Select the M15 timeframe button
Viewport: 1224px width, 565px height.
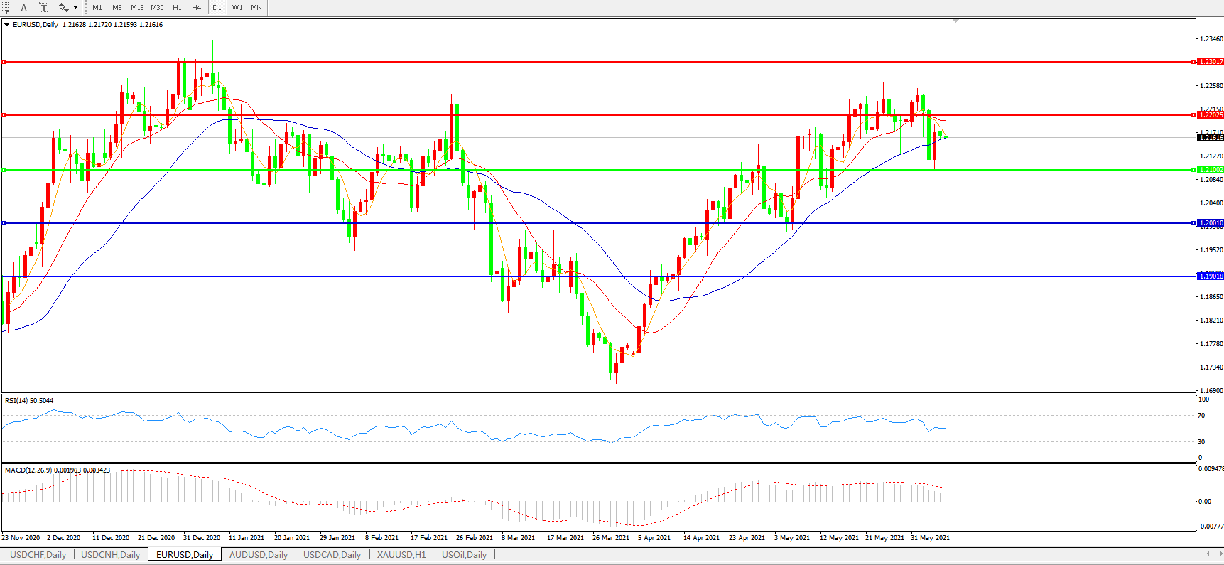point(137,7)
